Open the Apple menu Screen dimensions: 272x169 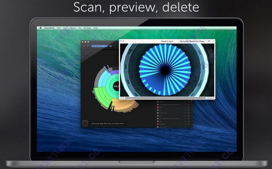(x=41, y=28)
